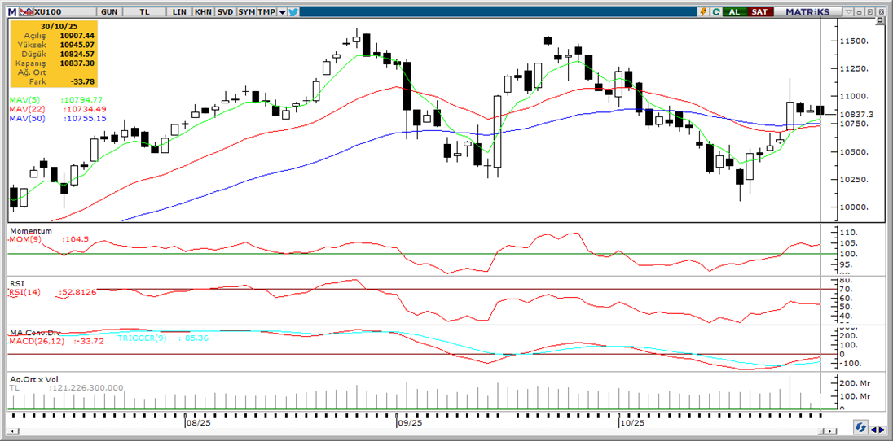Click the chart symbol icon beside XU100
This screenshot has width=893, height=441.
(24, 12)
